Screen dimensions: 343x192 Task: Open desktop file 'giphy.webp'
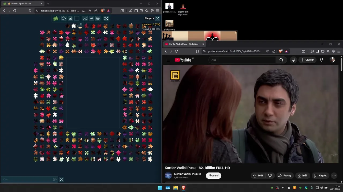tap(169, 26)
